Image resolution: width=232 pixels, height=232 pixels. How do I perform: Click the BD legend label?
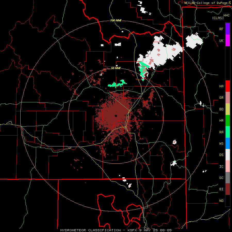click(221, 109)
